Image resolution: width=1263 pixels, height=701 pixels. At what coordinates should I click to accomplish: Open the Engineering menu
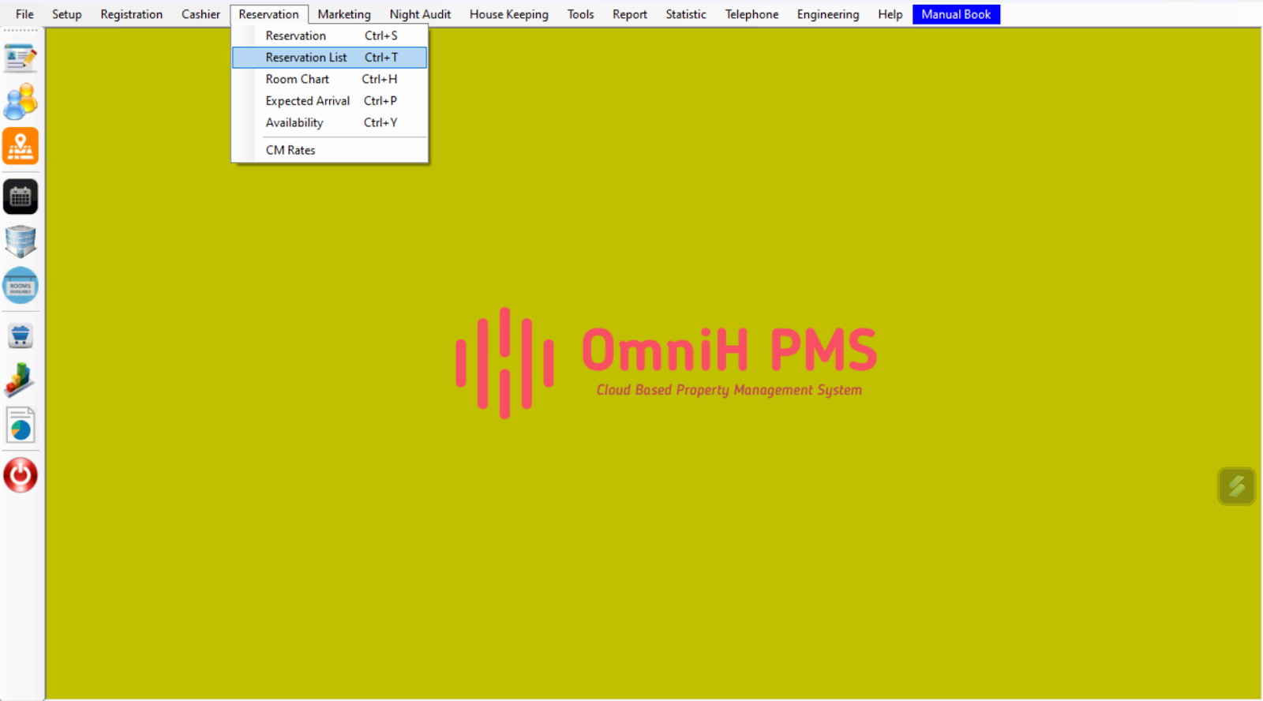[828, 14]
